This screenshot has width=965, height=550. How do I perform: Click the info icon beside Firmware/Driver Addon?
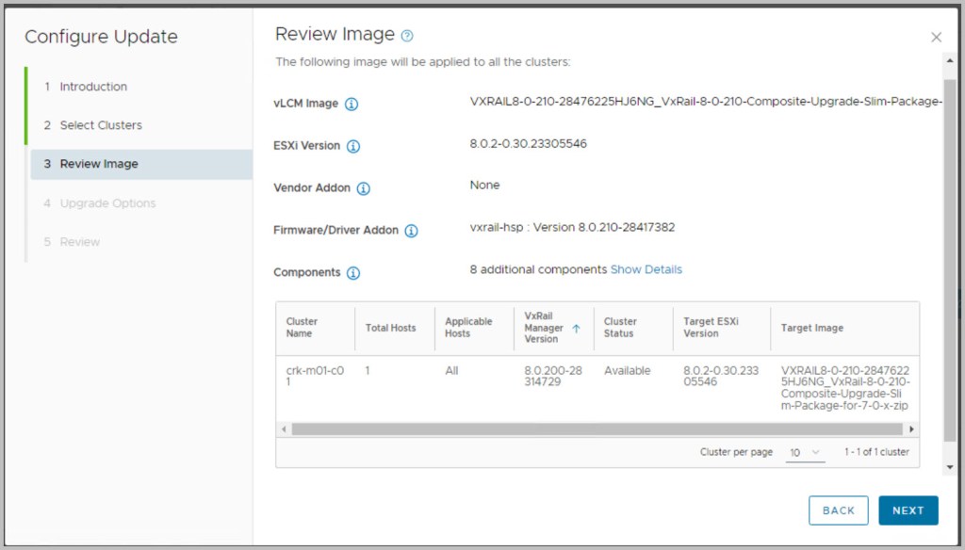[x=411, y=231]
